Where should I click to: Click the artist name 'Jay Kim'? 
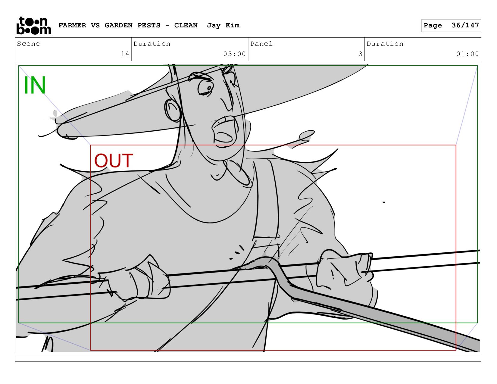point(223,25)
